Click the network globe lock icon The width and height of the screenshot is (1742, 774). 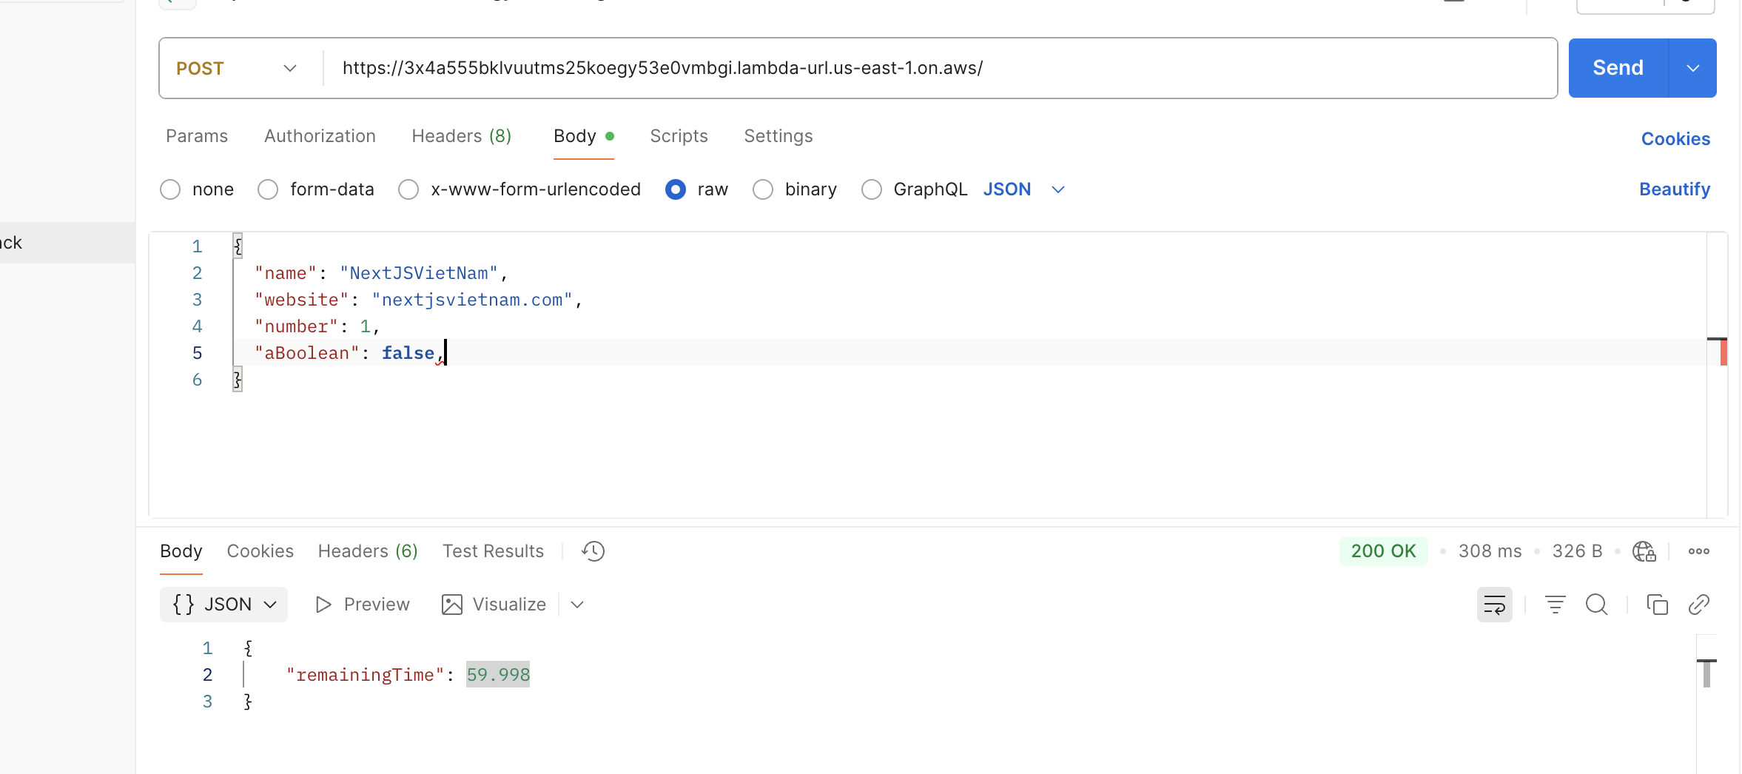click(1644, 551)
